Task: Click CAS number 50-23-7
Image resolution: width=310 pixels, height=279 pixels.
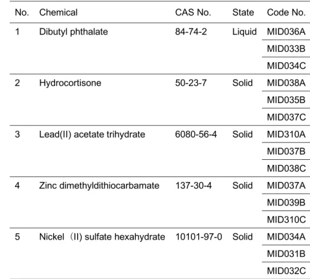Action: click(x=191, y=83)
